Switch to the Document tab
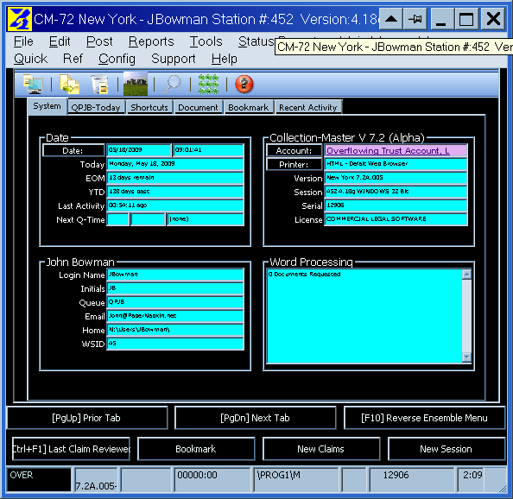This screenshot has width=513, height=499. pyautogui.click(x=198, y=108)
